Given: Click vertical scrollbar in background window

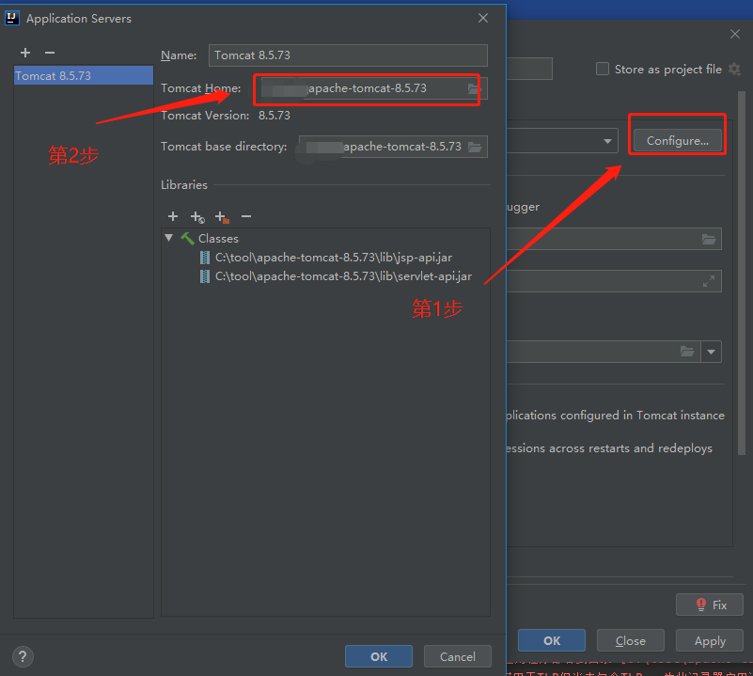Looking at the screenshot, I should 742,273.
